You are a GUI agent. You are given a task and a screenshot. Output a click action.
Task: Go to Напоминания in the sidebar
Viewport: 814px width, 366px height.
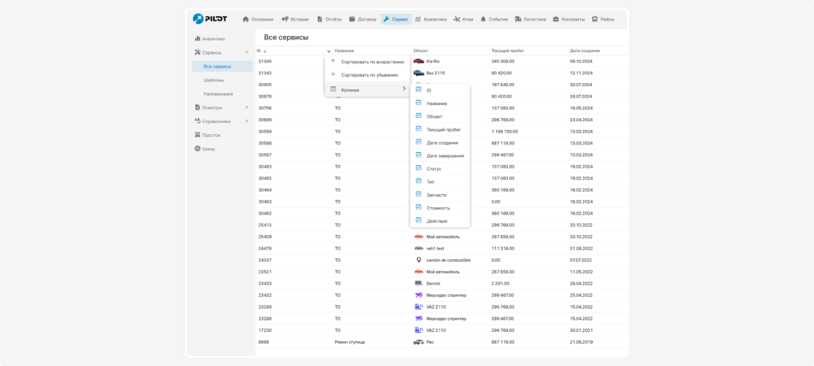[218, 94]
